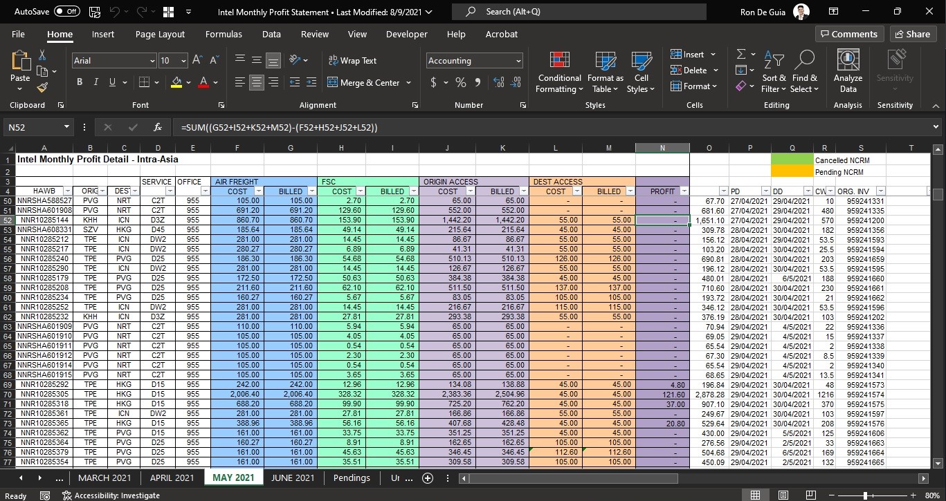The image size is (946, 501).
Task: Click the Share button
Action: point(913,34)
